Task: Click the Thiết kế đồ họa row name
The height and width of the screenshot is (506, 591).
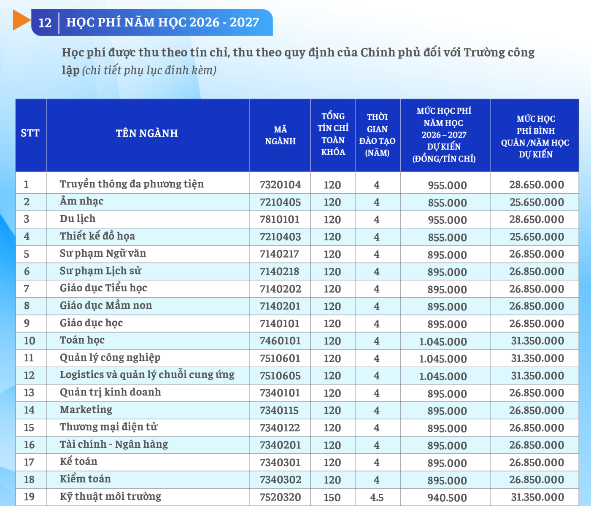Action: [97, 236]
